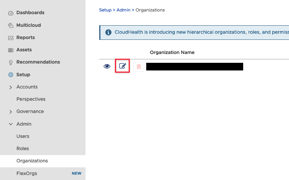Viewport: 289px width, 180px height.
Task: Click the Assets list icon
Action: click(x=11, y=50)
